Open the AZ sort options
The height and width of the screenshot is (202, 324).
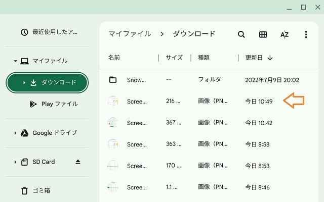click(285, 34)
